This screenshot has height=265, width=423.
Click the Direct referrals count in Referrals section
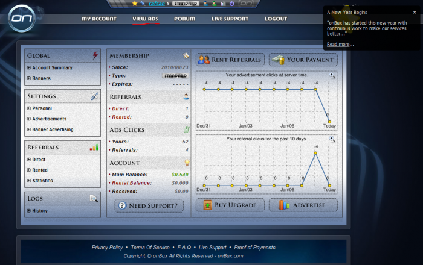[x=187, y=108]
